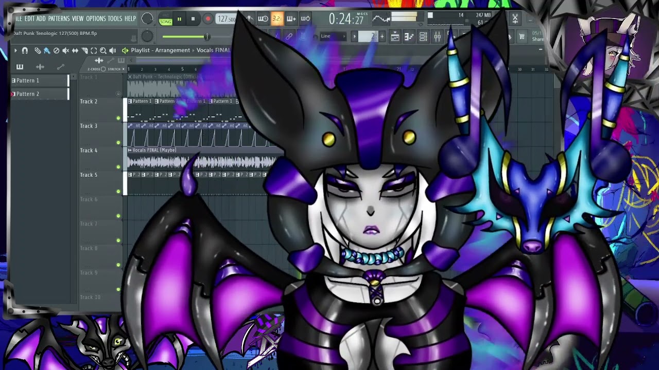Select Pattern 1 in the picker
The width and height of the screenshot is (659, 370).
(40, 81)
